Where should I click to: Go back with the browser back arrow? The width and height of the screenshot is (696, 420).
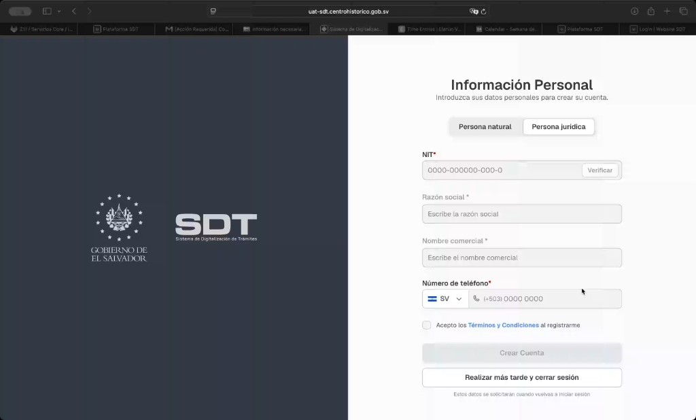pyautogui.click(x=74, y=11)
